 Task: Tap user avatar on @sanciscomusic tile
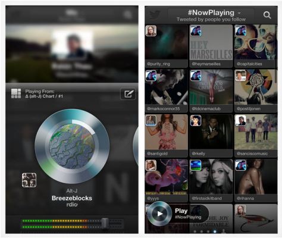(240, 120)
